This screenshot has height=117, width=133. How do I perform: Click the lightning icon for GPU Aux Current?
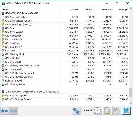coord(3,36)
